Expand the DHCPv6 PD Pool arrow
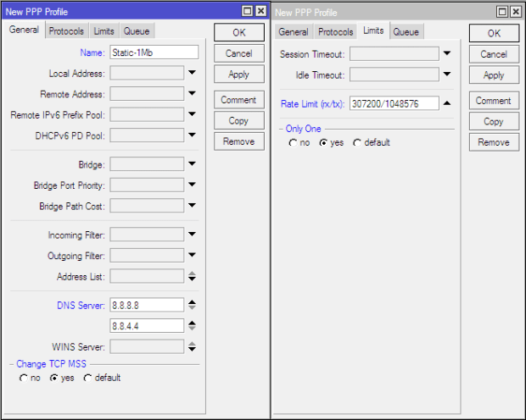Viewport: 526px width, 420px height. pyautogui.click(x=192, y=135)
